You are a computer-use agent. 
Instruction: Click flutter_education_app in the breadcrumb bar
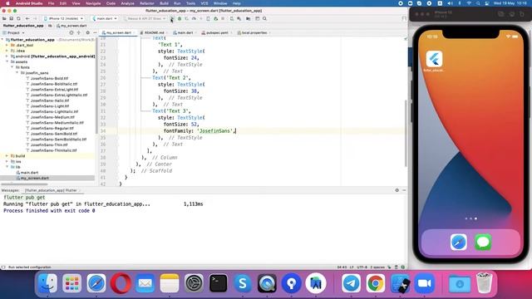pos(23,26)
